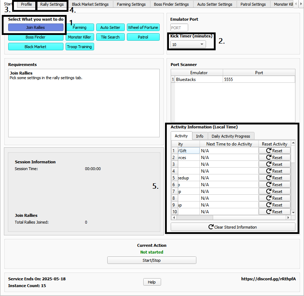Click the Help button

point(152,282)
